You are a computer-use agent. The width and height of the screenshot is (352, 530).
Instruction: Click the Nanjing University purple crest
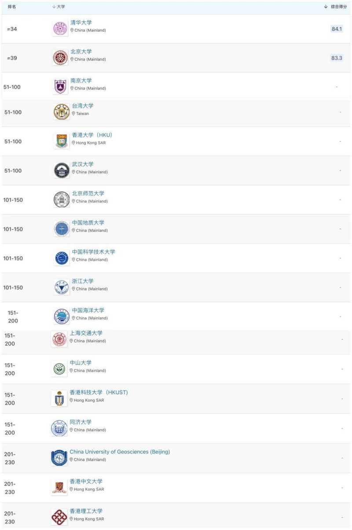[x=60, y=86]
